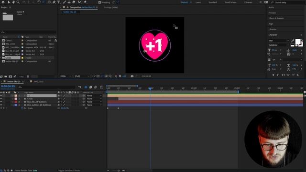Expand the +1 text layer properties
The height and width of the screenshot is (172, 306).
(13, 96)
